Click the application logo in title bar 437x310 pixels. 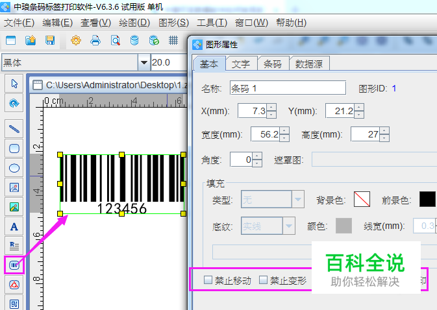pyautogui.click(x=6, y=6)
